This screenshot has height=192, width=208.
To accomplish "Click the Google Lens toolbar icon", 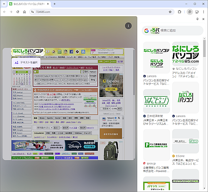I will coord(190,12).
